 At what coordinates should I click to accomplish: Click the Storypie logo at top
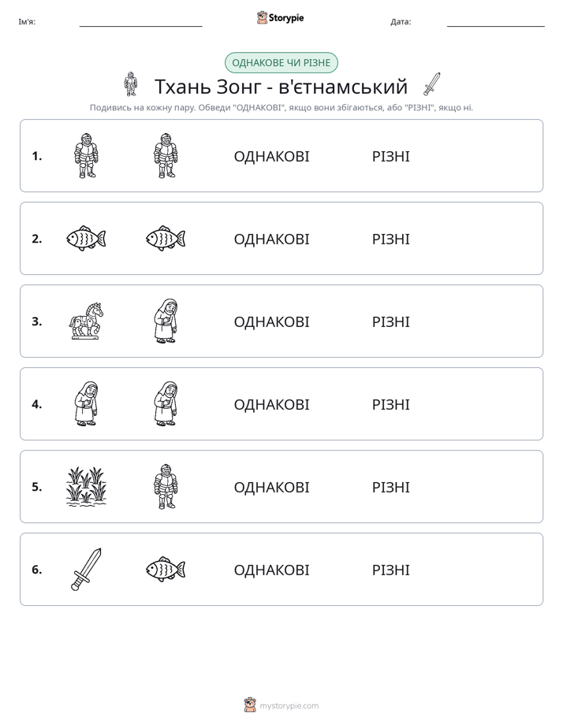click(281, 17)
